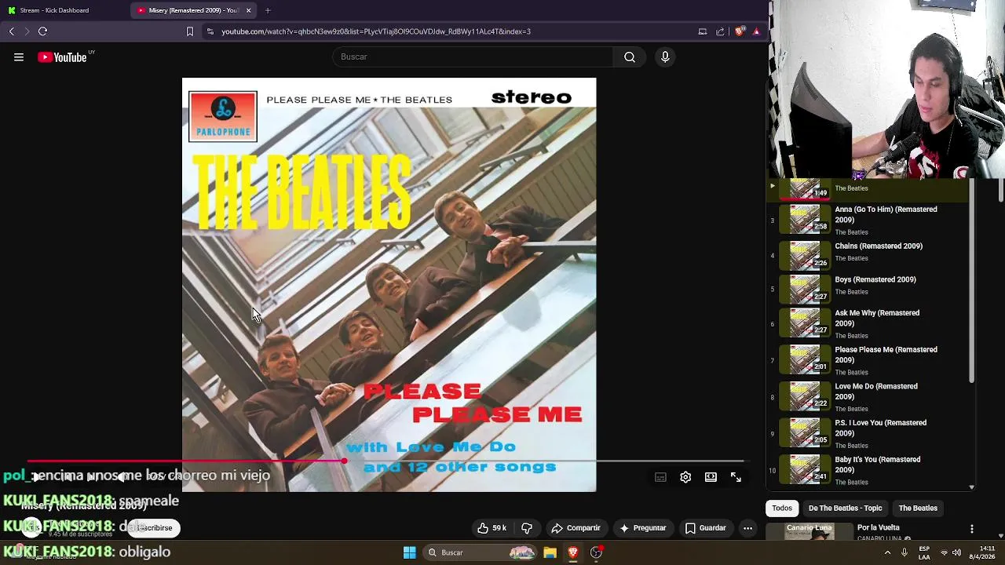
Task: Open options menu for Por la Vuelta
Action: pos(971,529)
